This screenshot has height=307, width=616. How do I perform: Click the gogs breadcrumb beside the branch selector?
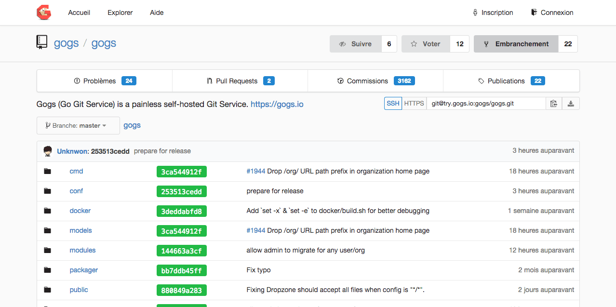pos(132,125)
